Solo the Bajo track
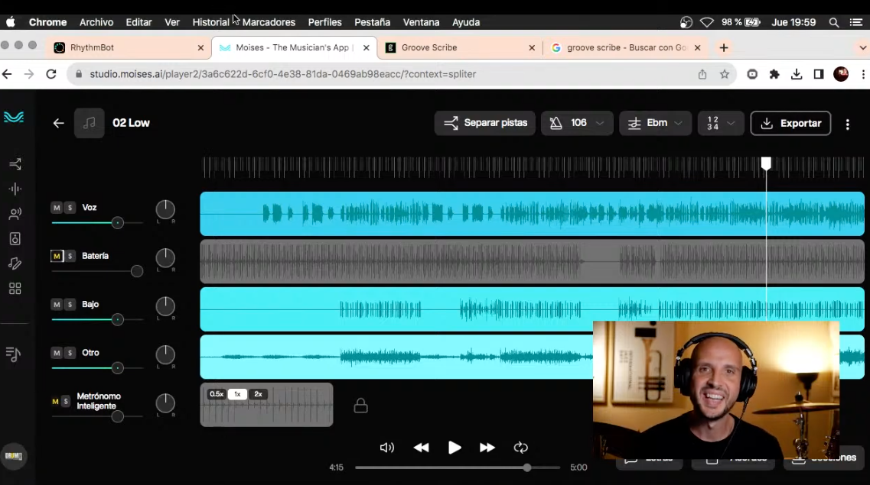The height and width of the screenshot is (485, 870). point(70,305)
